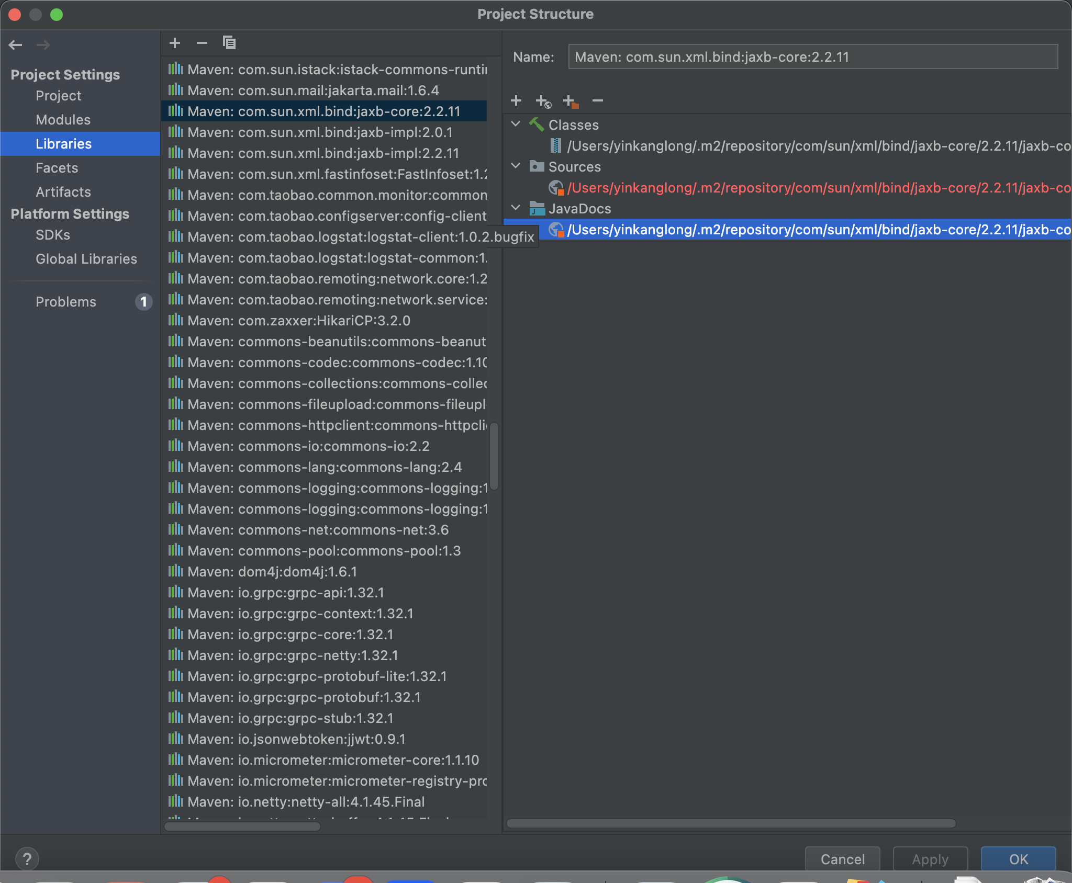The width and height of the screenshot is (1072, 883).
Task: Click the back navigation arrow
Action: click(16, 45)
